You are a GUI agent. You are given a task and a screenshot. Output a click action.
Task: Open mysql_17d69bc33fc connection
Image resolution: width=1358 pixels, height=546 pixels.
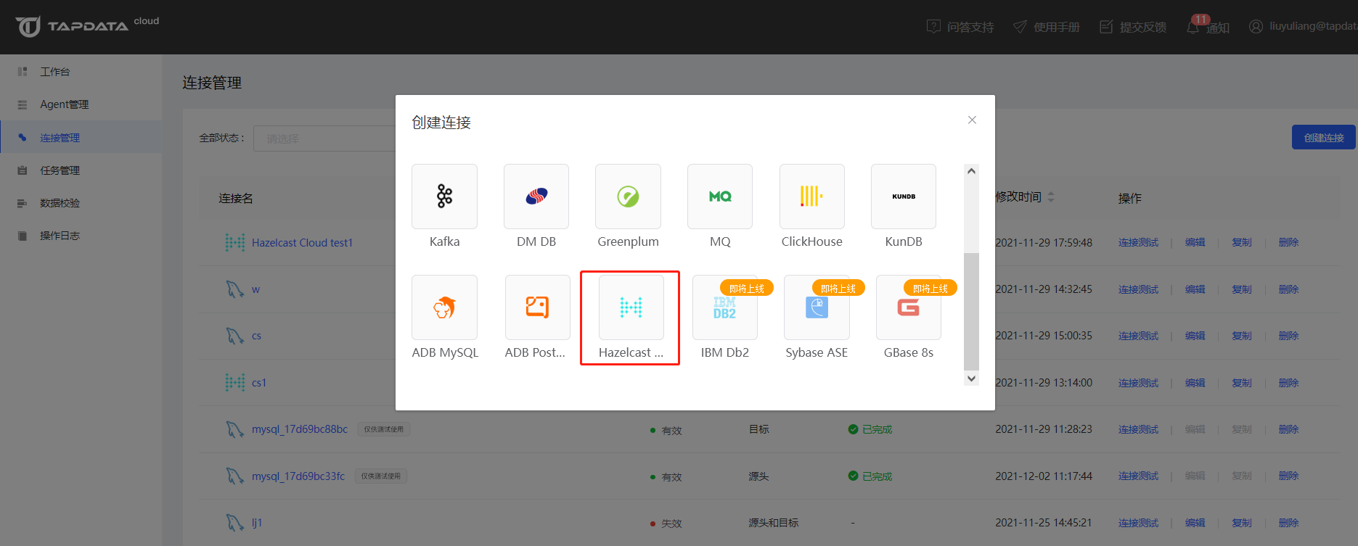coord(298,476)
